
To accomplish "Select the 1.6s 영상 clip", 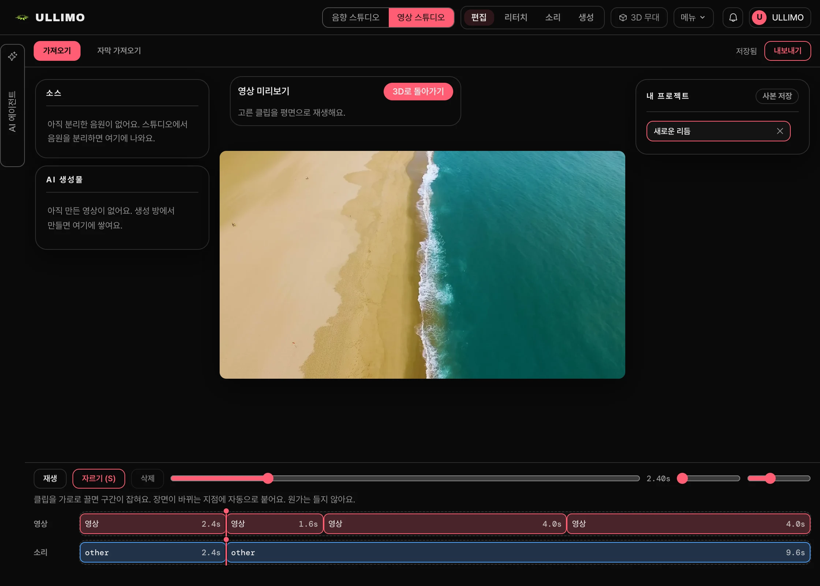I will 275,524.
